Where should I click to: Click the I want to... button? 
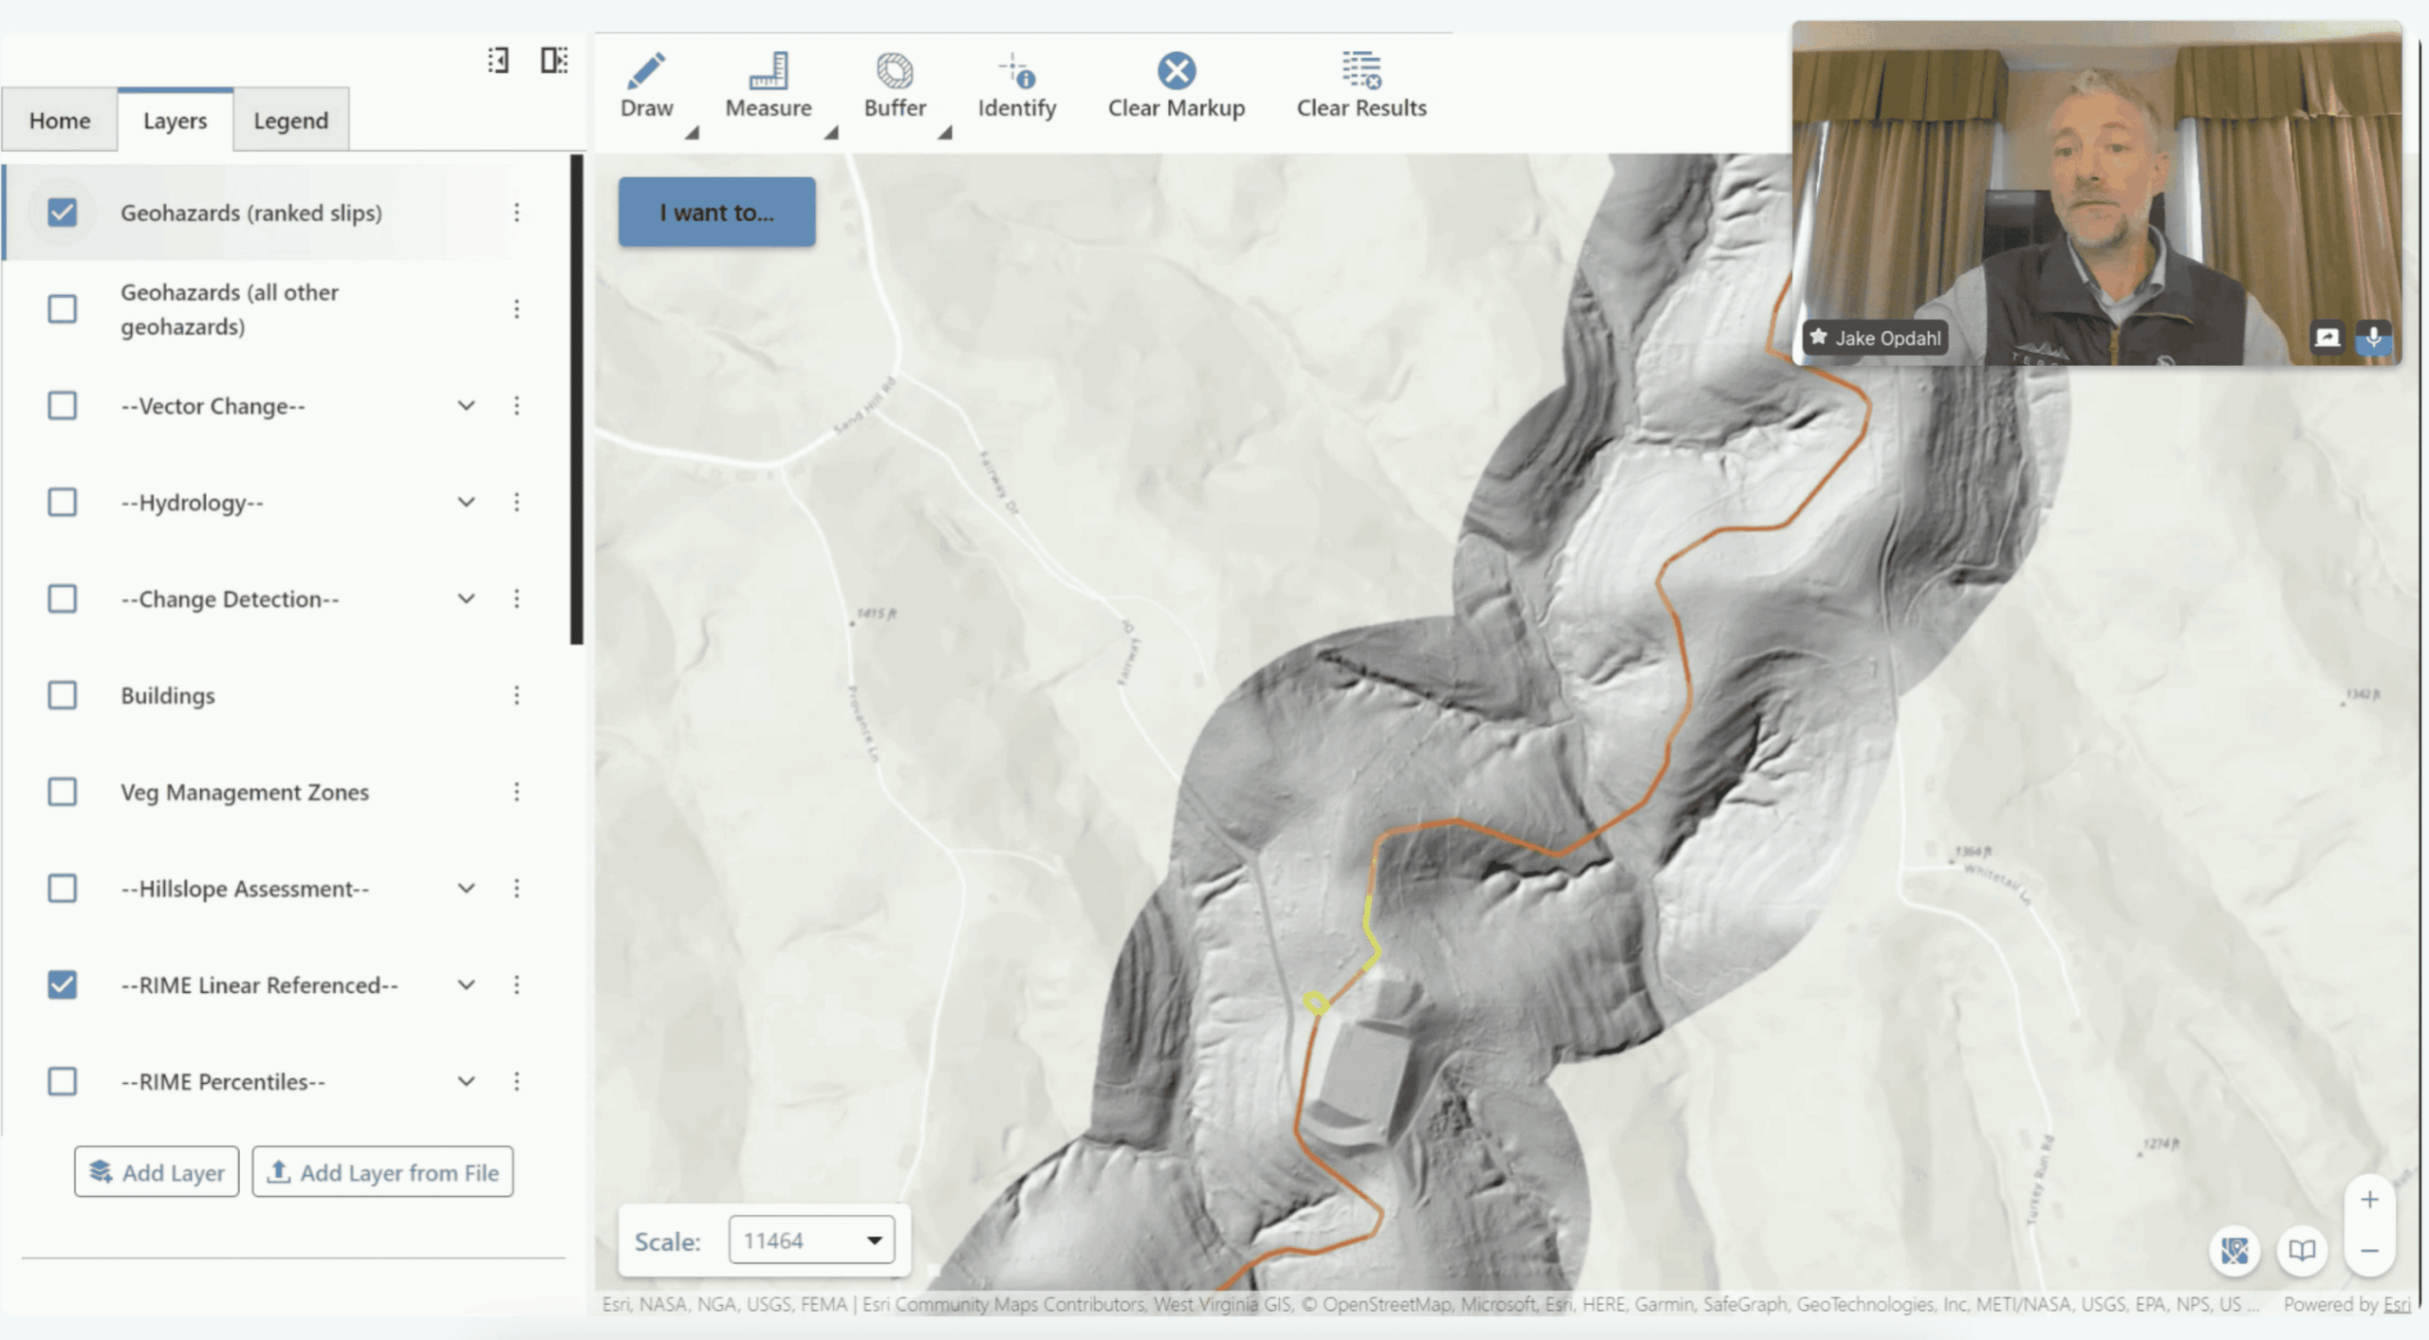716,212
